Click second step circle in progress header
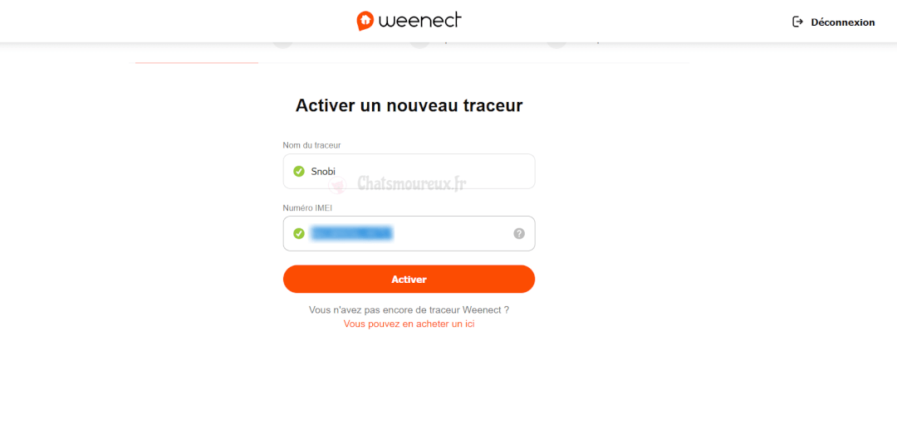897x448 pixels. coord(420,45)
